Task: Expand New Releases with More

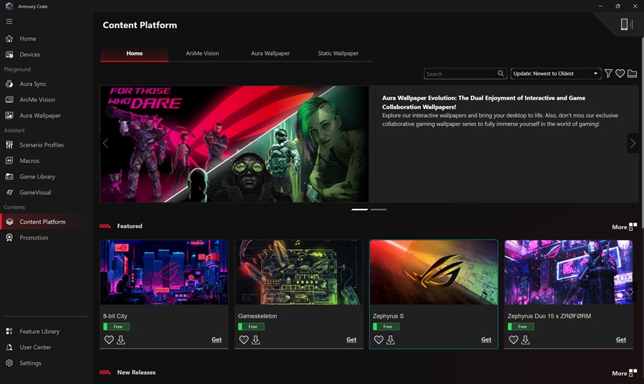Action: coord(623,373)
